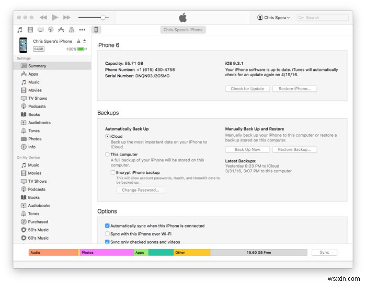This screenshot has width=366, height=284.
Task: Open the Movies library icon in toolbar
Action: (30, 30)
